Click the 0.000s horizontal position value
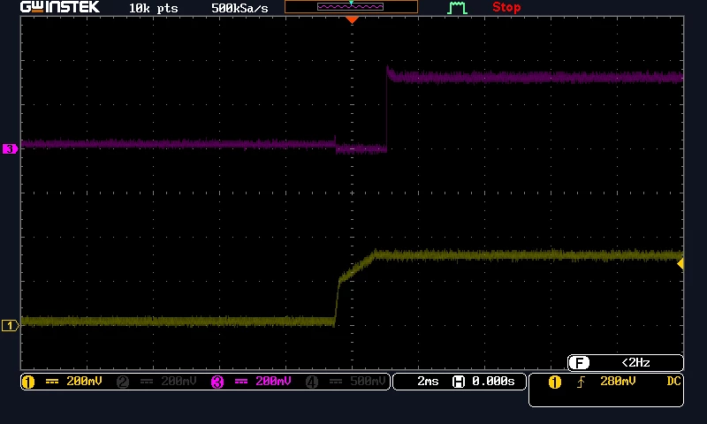Viewport: 707px width, 424px height. (x=493, y=382)
